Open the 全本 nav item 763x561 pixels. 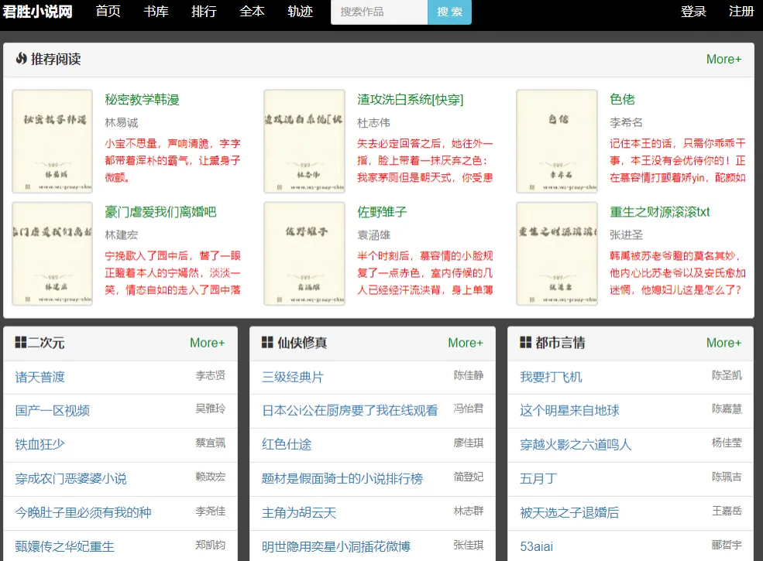252,11
